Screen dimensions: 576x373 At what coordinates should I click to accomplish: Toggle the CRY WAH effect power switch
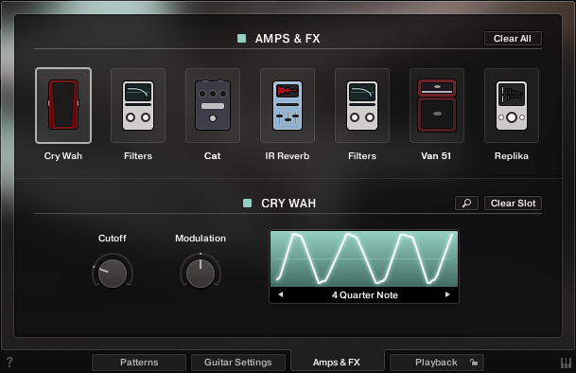pos(247,203)
